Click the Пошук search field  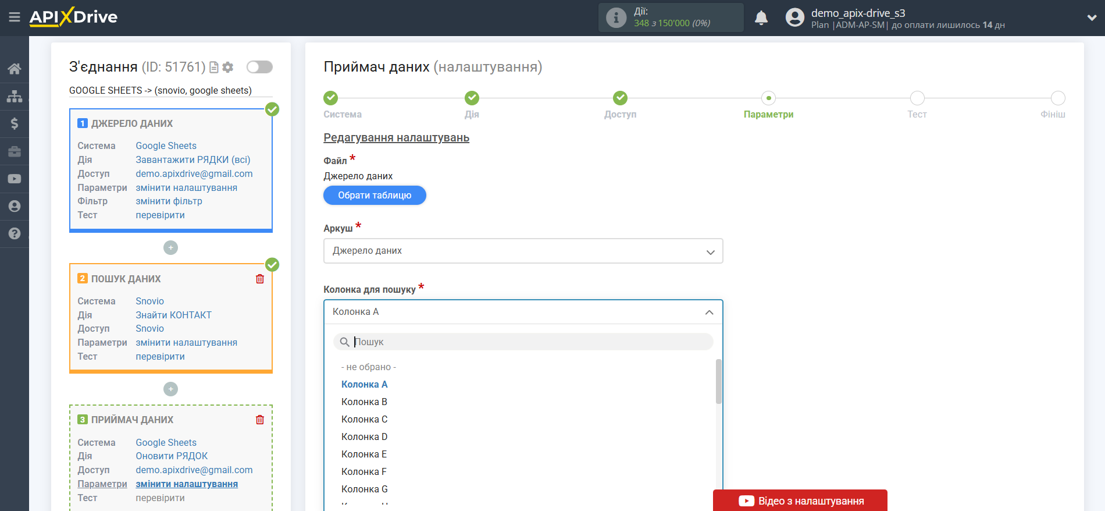[523, 342]
